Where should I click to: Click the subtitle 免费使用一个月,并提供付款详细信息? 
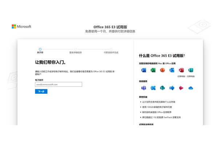pos(110,31)
